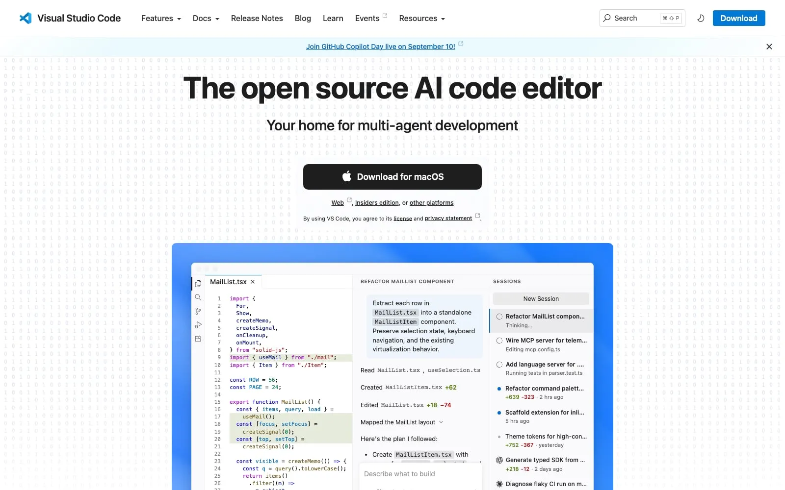Open the Run and Debug icon in sidebar
Screen dimensions: 785x490
click(x=198, y=325)
